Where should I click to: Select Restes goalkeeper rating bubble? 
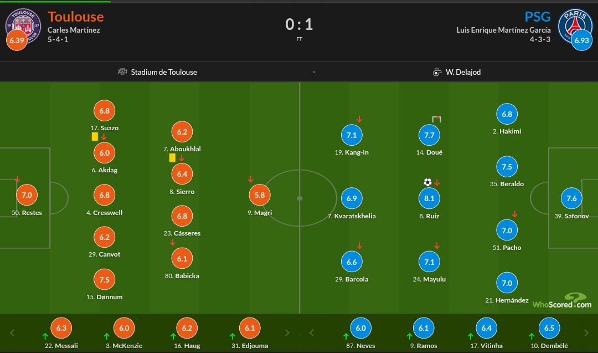tap(27, 195)
